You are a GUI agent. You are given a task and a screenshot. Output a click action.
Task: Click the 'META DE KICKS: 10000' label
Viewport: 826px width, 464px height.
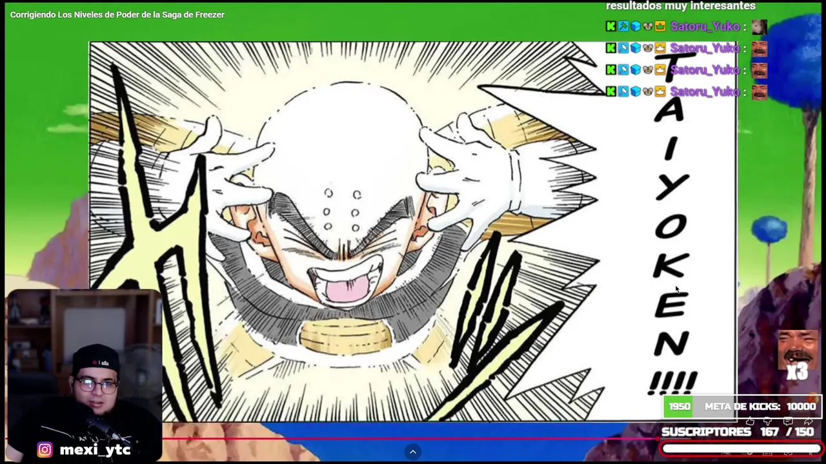pyautogui.click(x=760, y=407)
